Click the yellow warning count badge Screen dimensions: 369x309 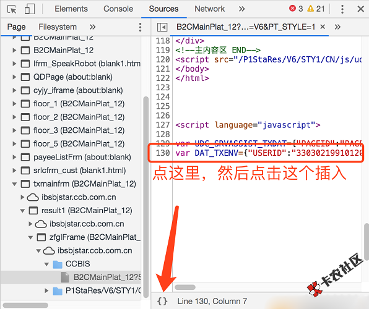[316, 9]
